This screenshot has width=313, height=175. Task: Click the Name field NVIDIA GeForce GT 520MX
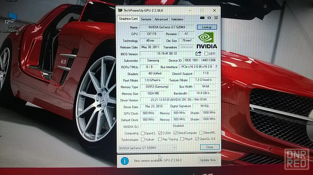pos(167,27)
